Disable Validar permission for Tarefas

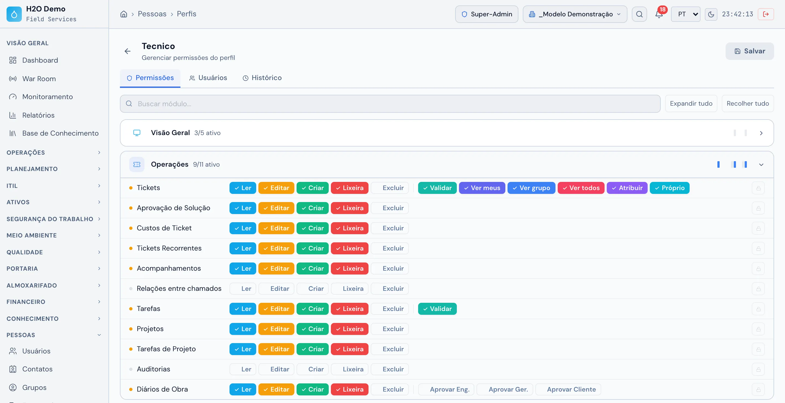pos(437,309)
